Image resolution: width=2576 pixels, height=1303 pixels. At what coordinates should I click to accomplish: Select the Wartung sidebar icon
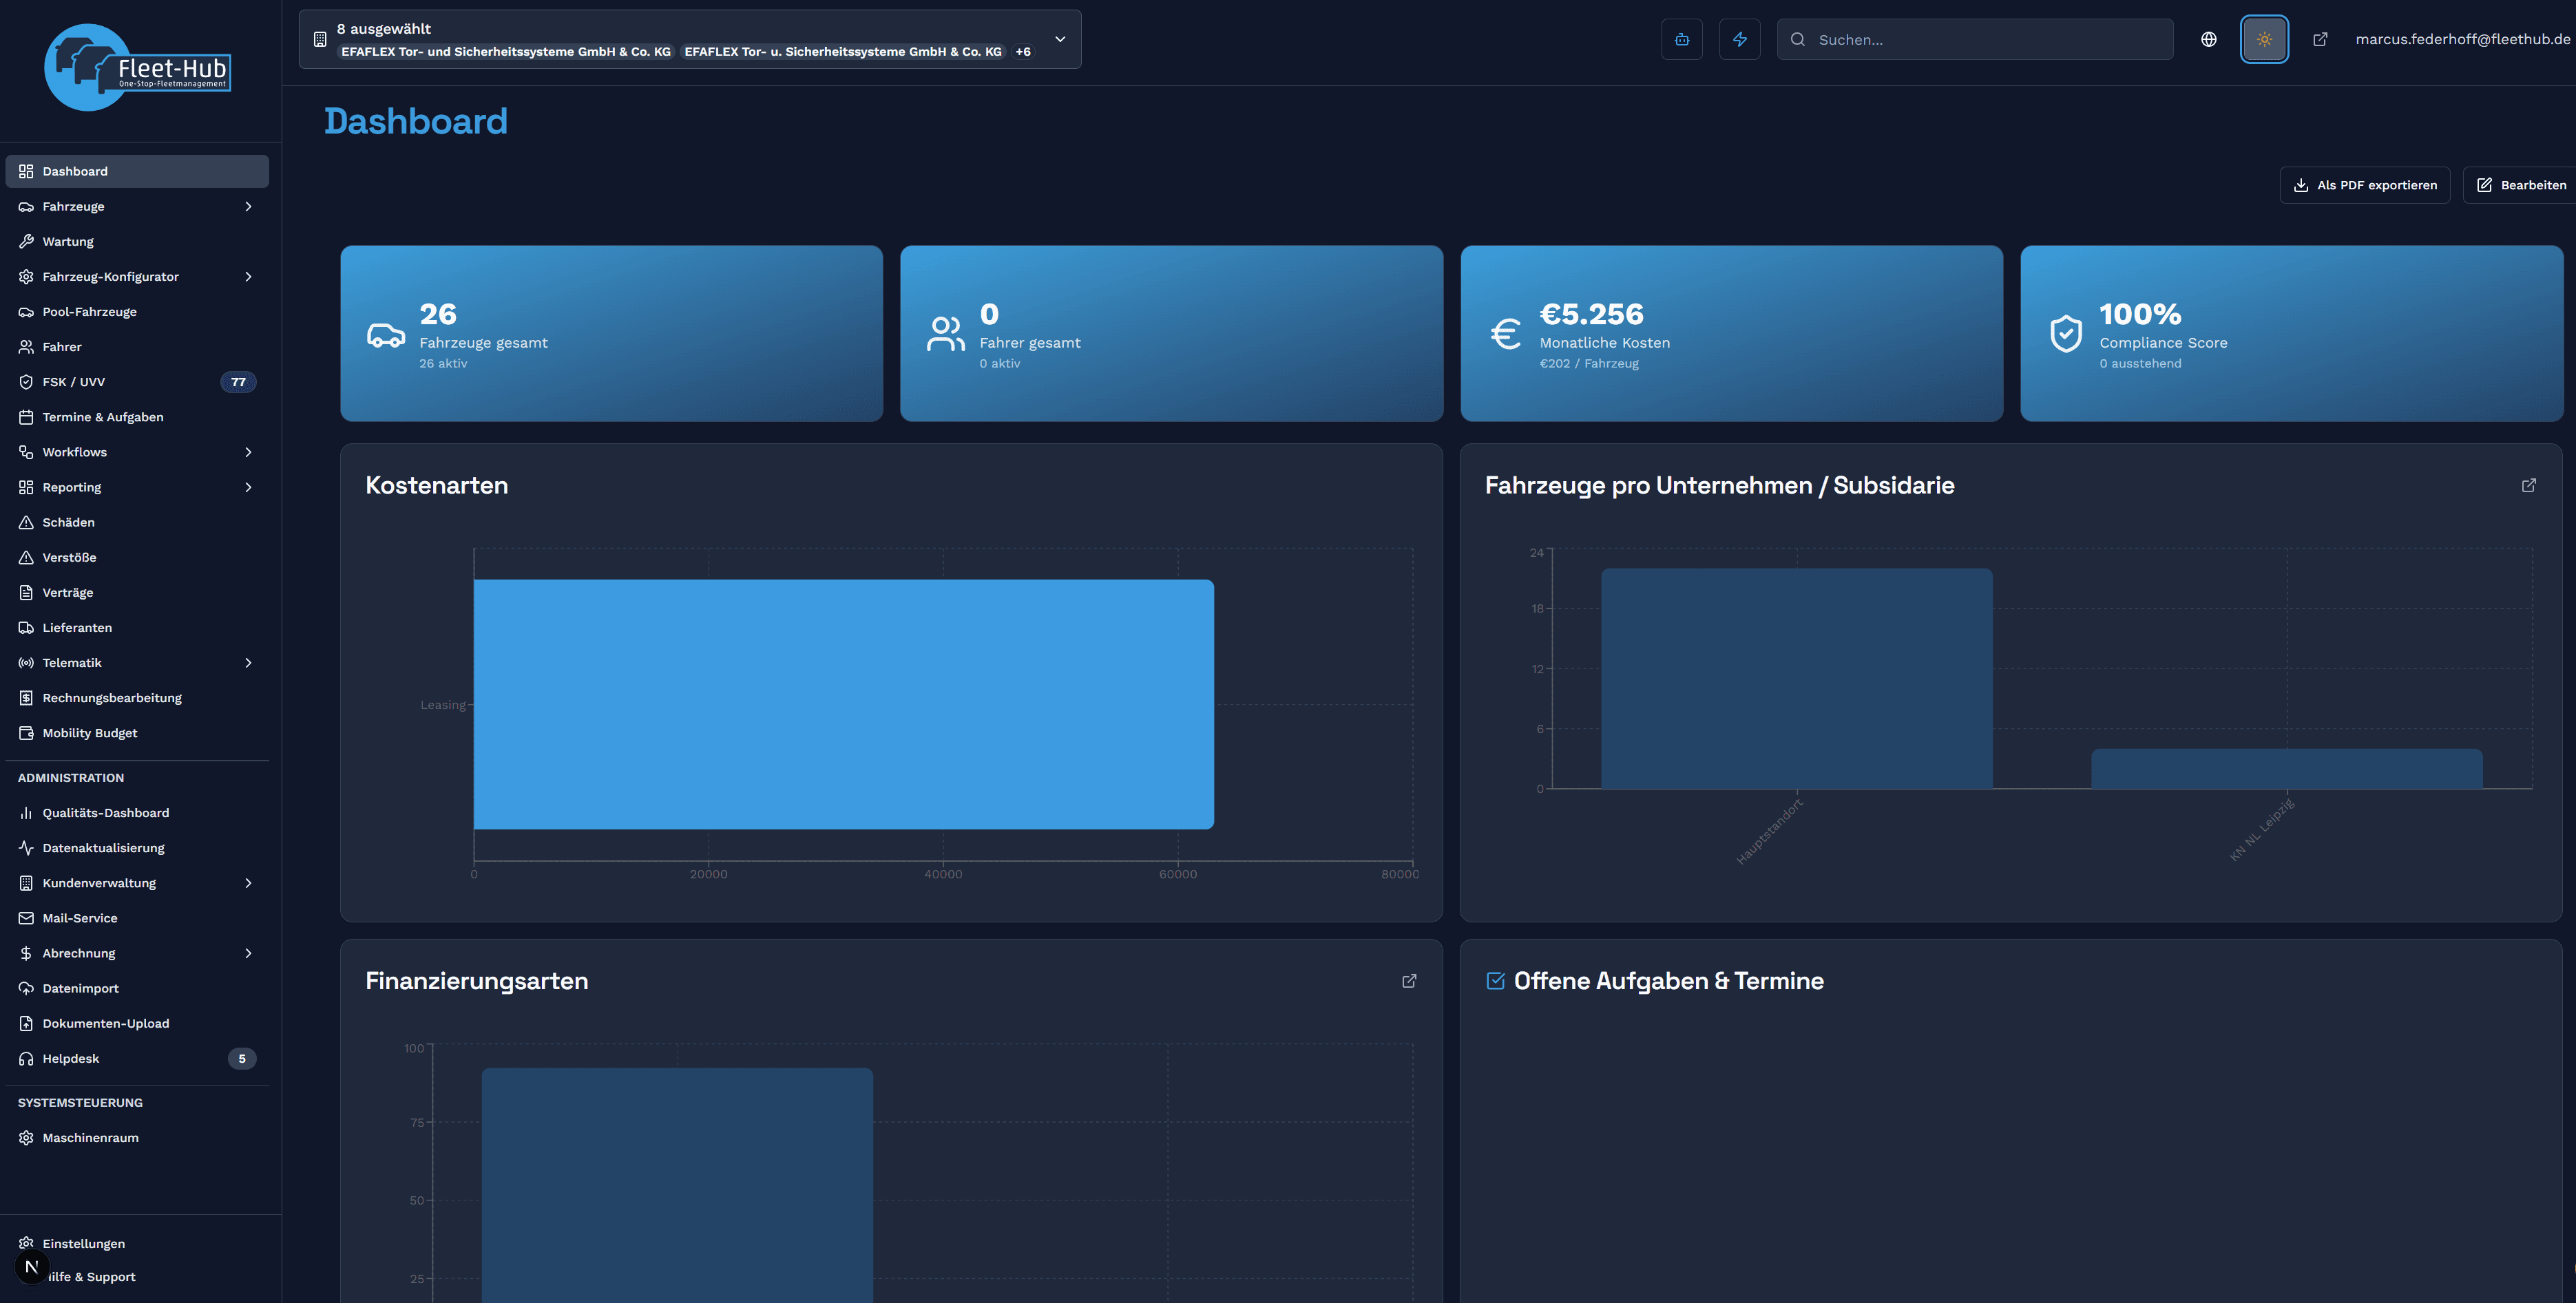(26, 241)
